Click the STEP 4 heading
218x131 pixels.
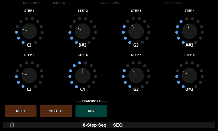pos(189,11)
